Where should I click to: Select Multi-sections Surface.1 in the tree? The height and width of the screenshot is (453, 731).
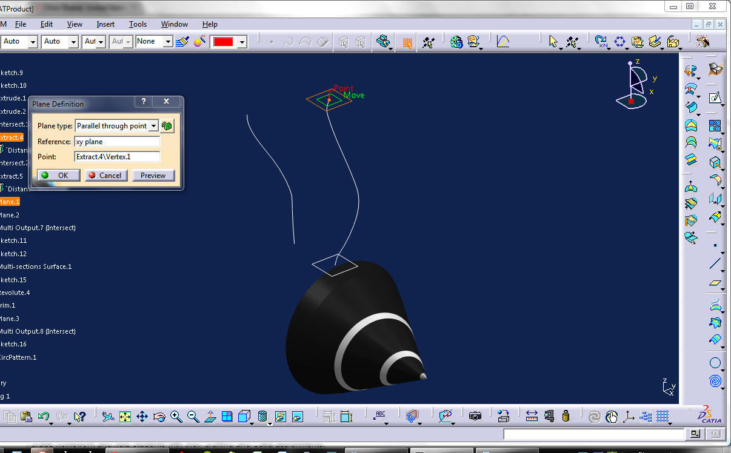coord(36,266)
